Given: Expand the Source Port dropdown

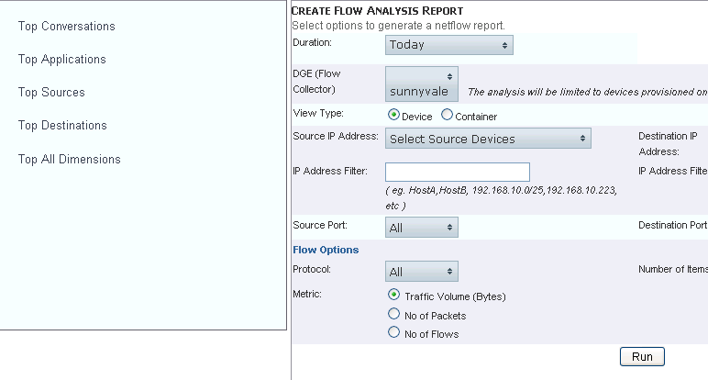Looking at the screenshot, I should 422,227.
